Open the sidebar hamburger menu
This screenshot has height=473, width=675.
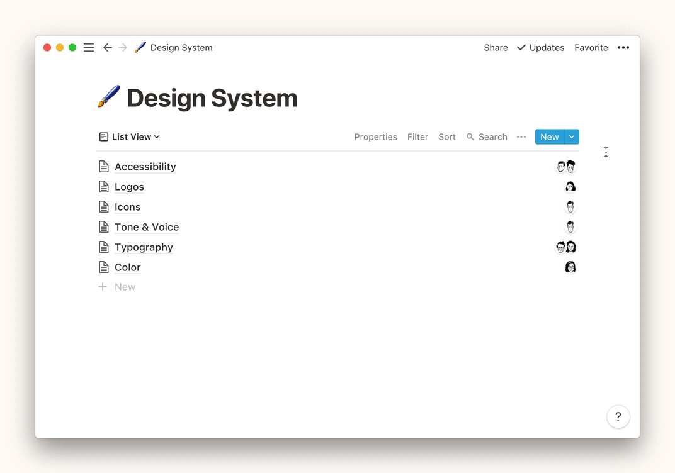[x=89, y=48]
